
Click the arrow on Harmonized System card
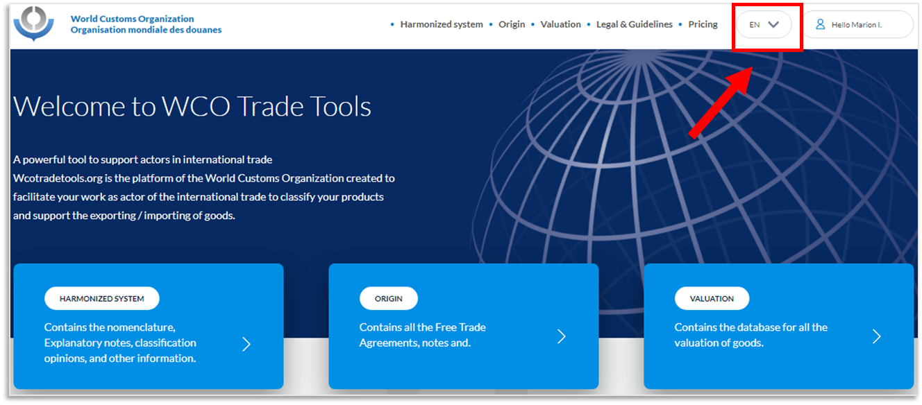click(x=246, y=344)
